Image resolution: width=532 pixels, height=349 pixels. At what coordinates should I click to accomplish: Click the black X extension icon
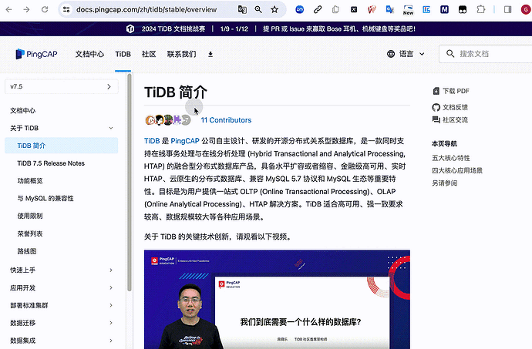click(354, 9)
